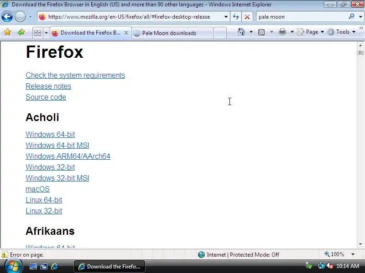
Task: Click the scrollbar up arrow
Action: click(x=360, y=45)
